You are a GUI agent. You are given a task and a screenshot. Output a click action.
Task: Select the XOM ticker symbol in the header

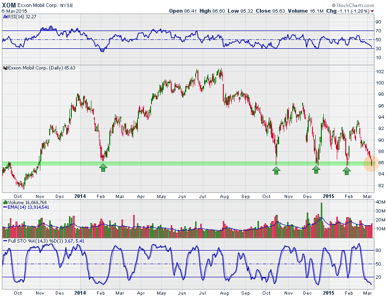9,5
